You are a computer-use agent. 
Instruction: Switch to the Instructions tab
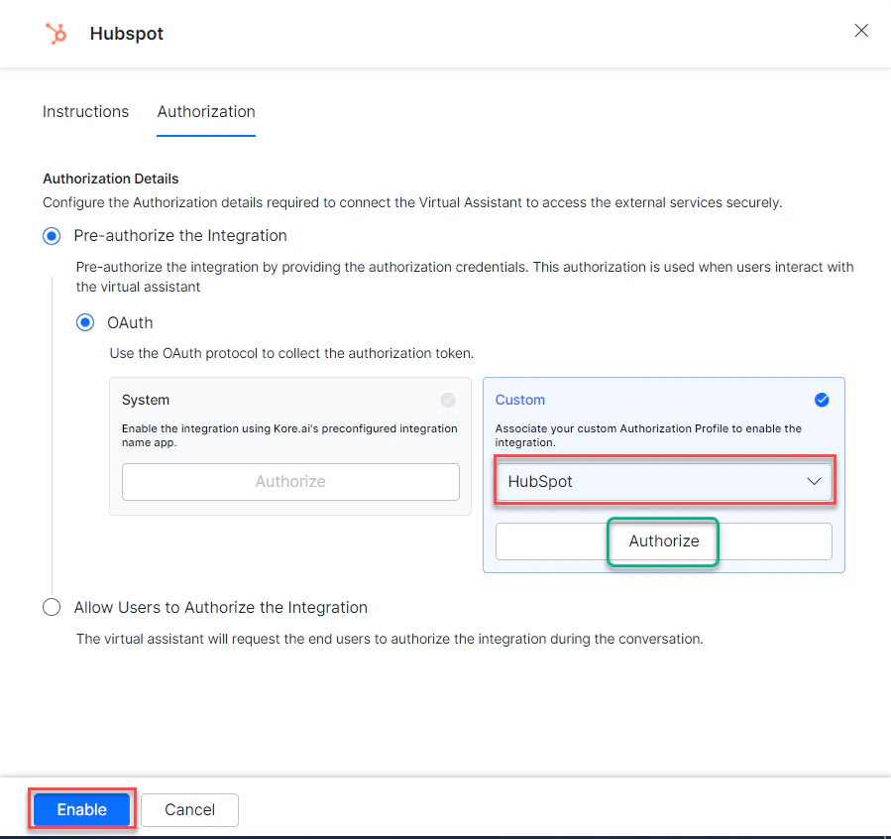(85, 112)
